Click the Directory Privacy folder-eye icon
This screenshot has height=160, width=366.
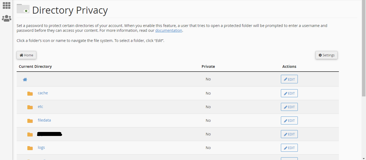pos(23,9)
